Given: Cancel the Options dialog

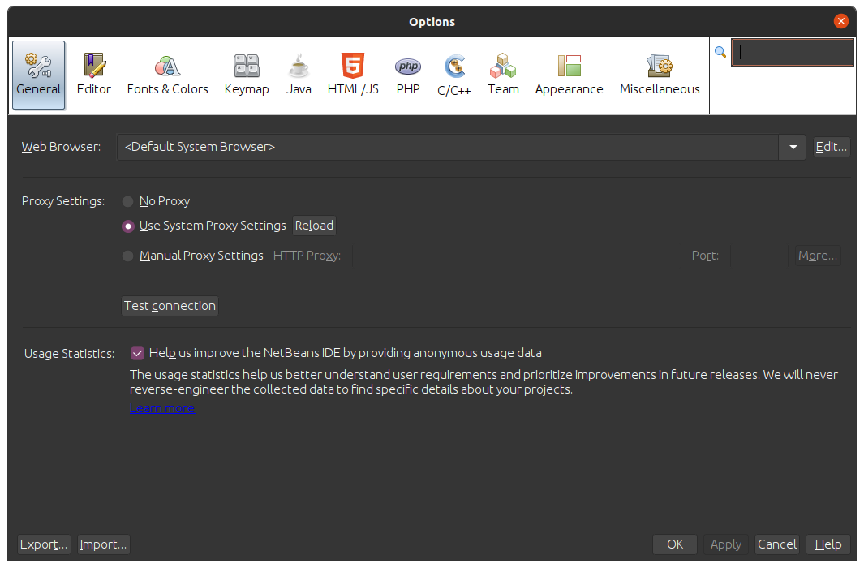Looking at the screenshot, I should coord(777,544).
